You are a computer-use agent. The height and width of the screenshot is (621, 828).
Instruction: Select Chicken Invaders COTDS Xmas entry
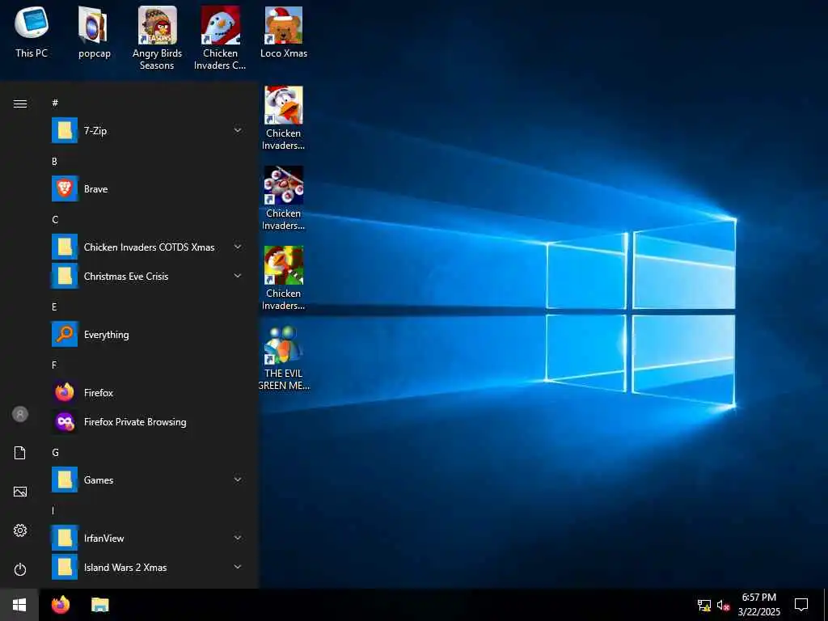pos(149,247)
